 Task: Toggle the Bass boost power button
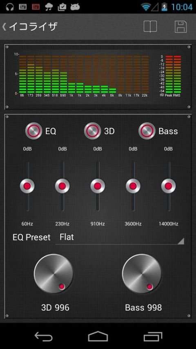147,131
